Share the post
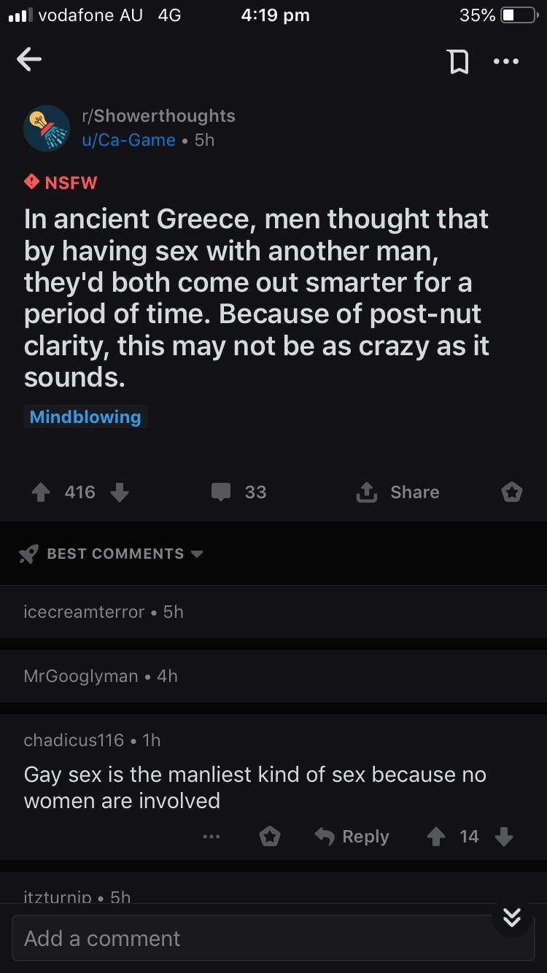 coord(398,493)
